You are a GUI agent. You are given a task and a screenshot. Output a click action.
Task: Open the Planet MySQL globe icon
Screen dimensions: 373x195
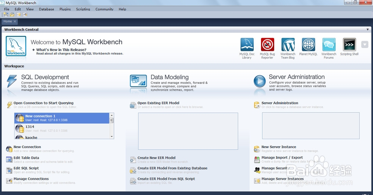point(308,44)
